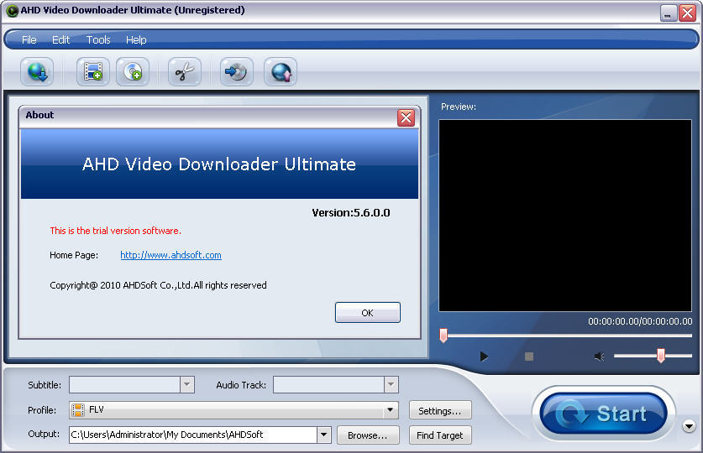
Task: Click the upload globe icon
Action: pyautogui.click(x=281, y=71)
